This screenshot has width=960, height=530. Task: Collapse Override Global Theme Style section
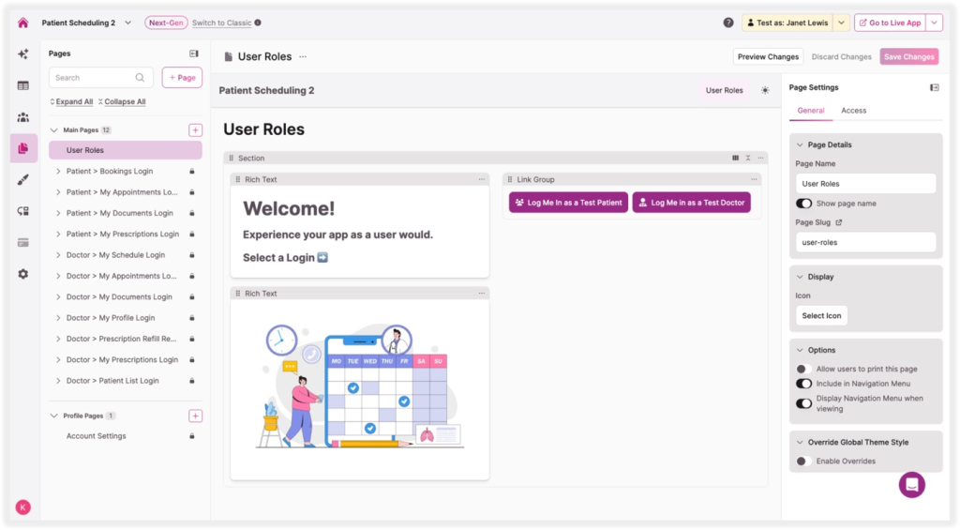tap(800, 443)
